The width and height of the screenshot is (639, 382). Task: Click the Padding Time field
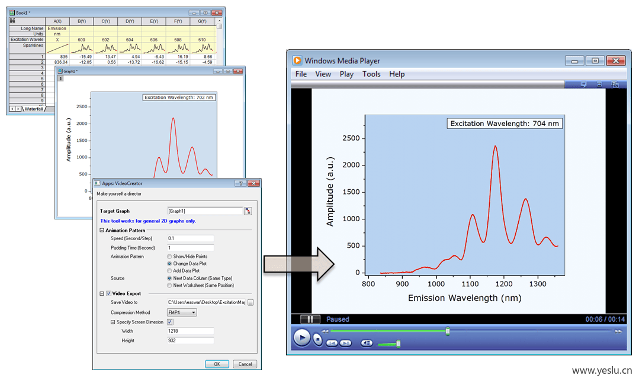pyautogui.click(x=190, y=248)
